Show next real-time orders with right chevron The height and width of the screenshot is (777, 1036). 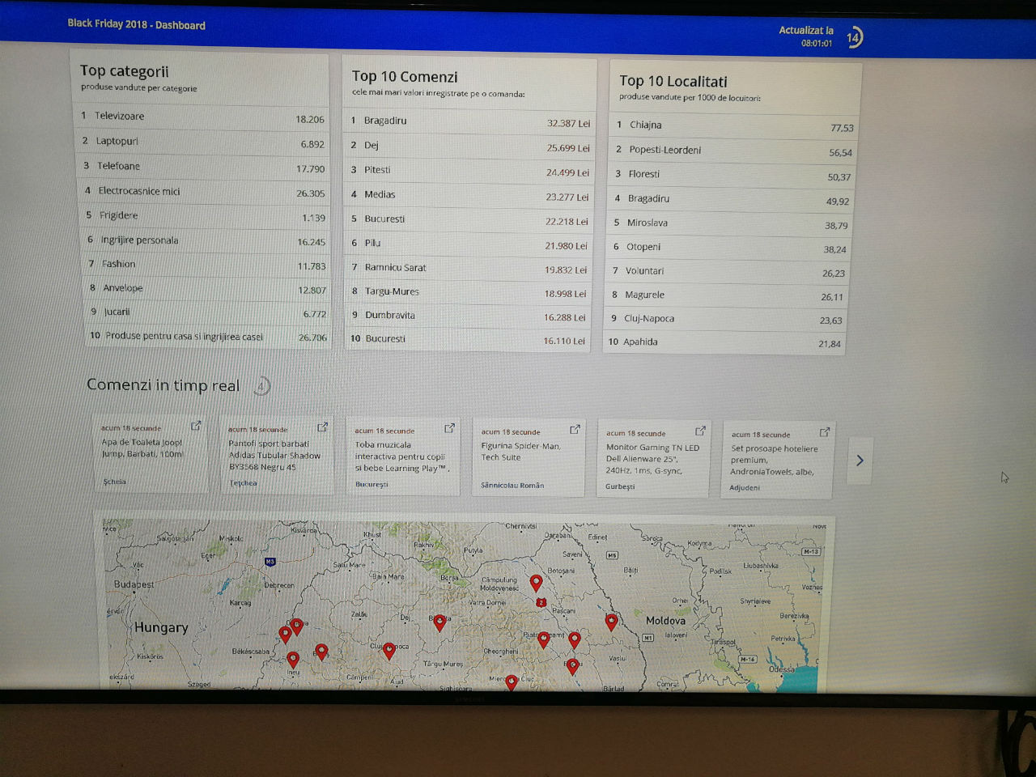pos(860,461)
